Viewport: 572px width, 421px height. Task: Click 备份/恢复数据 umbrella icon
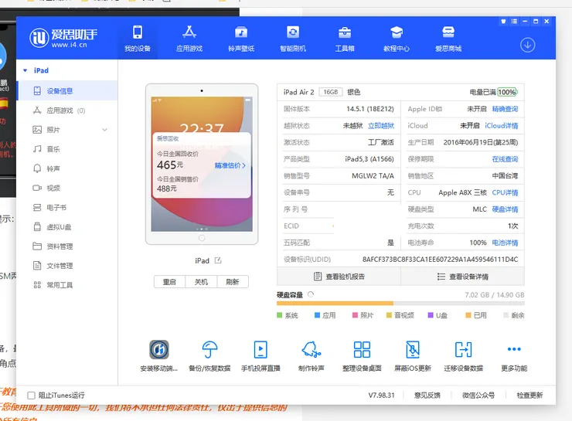tap(209, 350)
